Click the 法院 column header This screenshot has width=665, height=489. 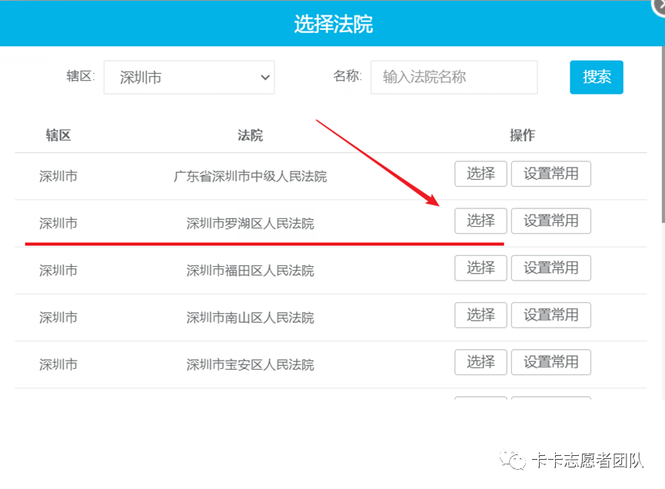(250, 136)
